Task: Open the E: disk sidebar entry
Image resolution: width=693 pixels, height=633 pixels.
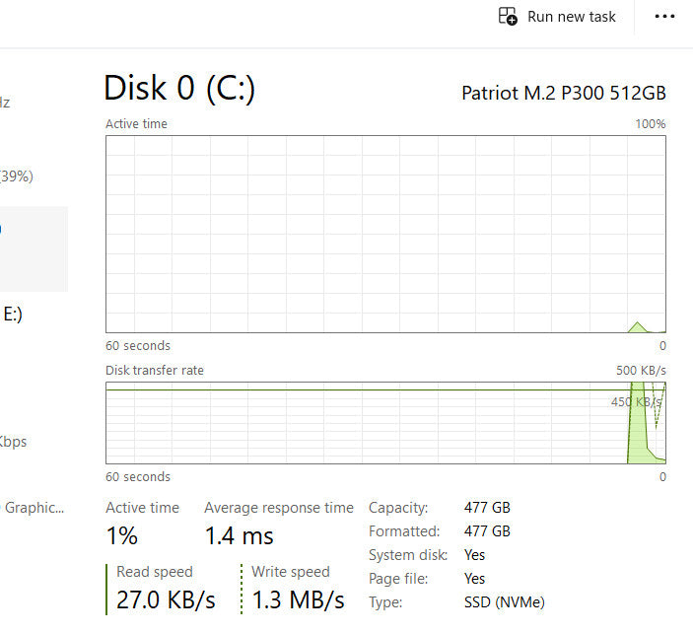Action: pyautogui.click(x=14, y=315)
